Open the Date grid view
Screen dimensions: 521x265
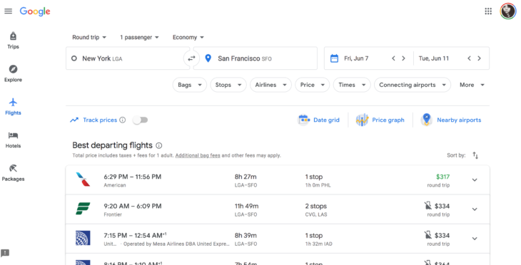tap(318, 120)
